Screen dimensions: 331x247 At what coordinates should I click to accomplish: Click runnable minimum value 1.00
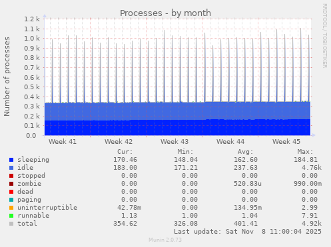(190, 216)
